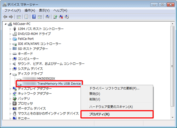Click the DVD/CD-ROM drive icon
The width and height of the screenshot is (177, 128).
click(x=15, y=34)
